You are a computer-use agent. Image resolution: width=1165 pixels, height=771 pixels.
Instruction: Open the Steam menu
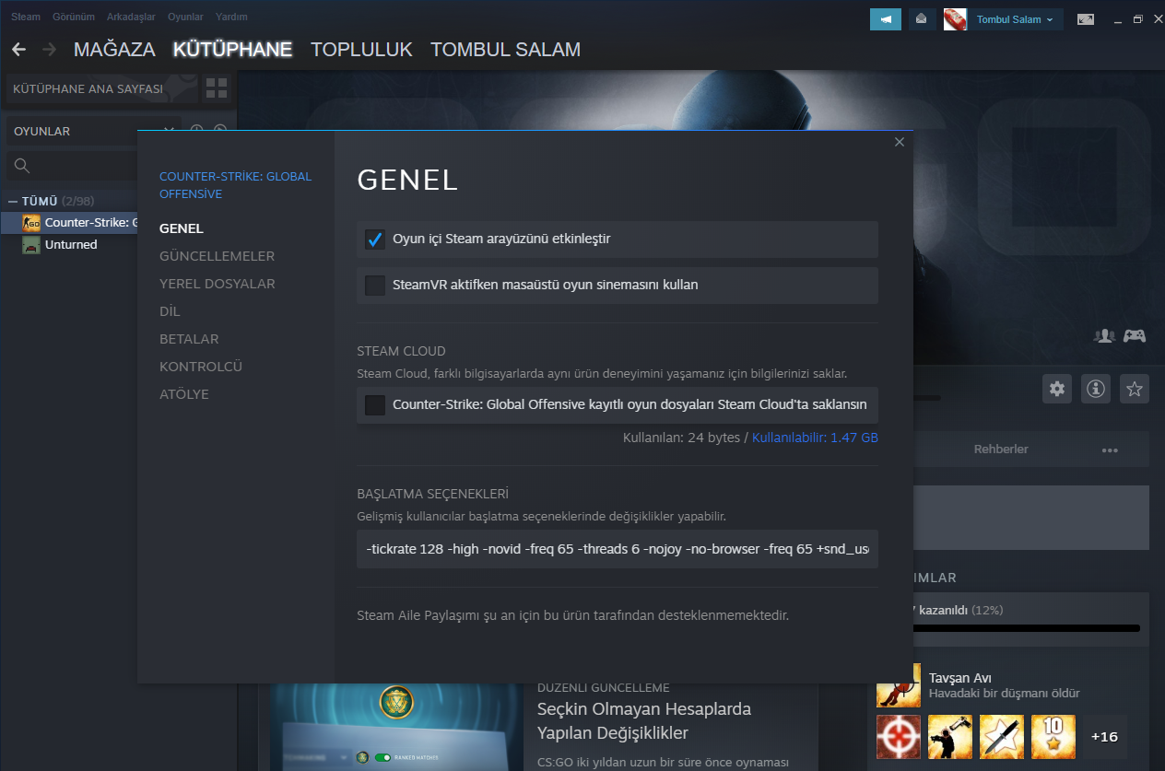point(26,17)
